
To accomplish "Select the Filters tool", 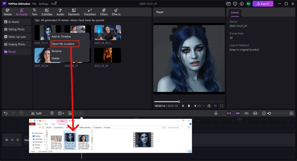I will (x=104, y=12).
